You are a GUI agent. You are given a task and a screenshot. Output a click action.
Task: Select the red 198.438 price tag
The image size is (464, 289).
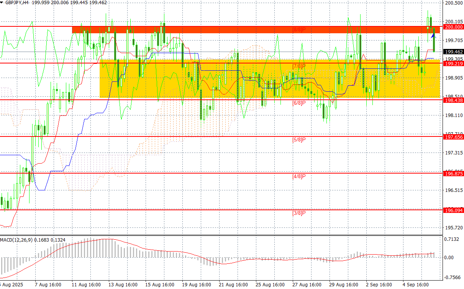(x=453, y=100)
